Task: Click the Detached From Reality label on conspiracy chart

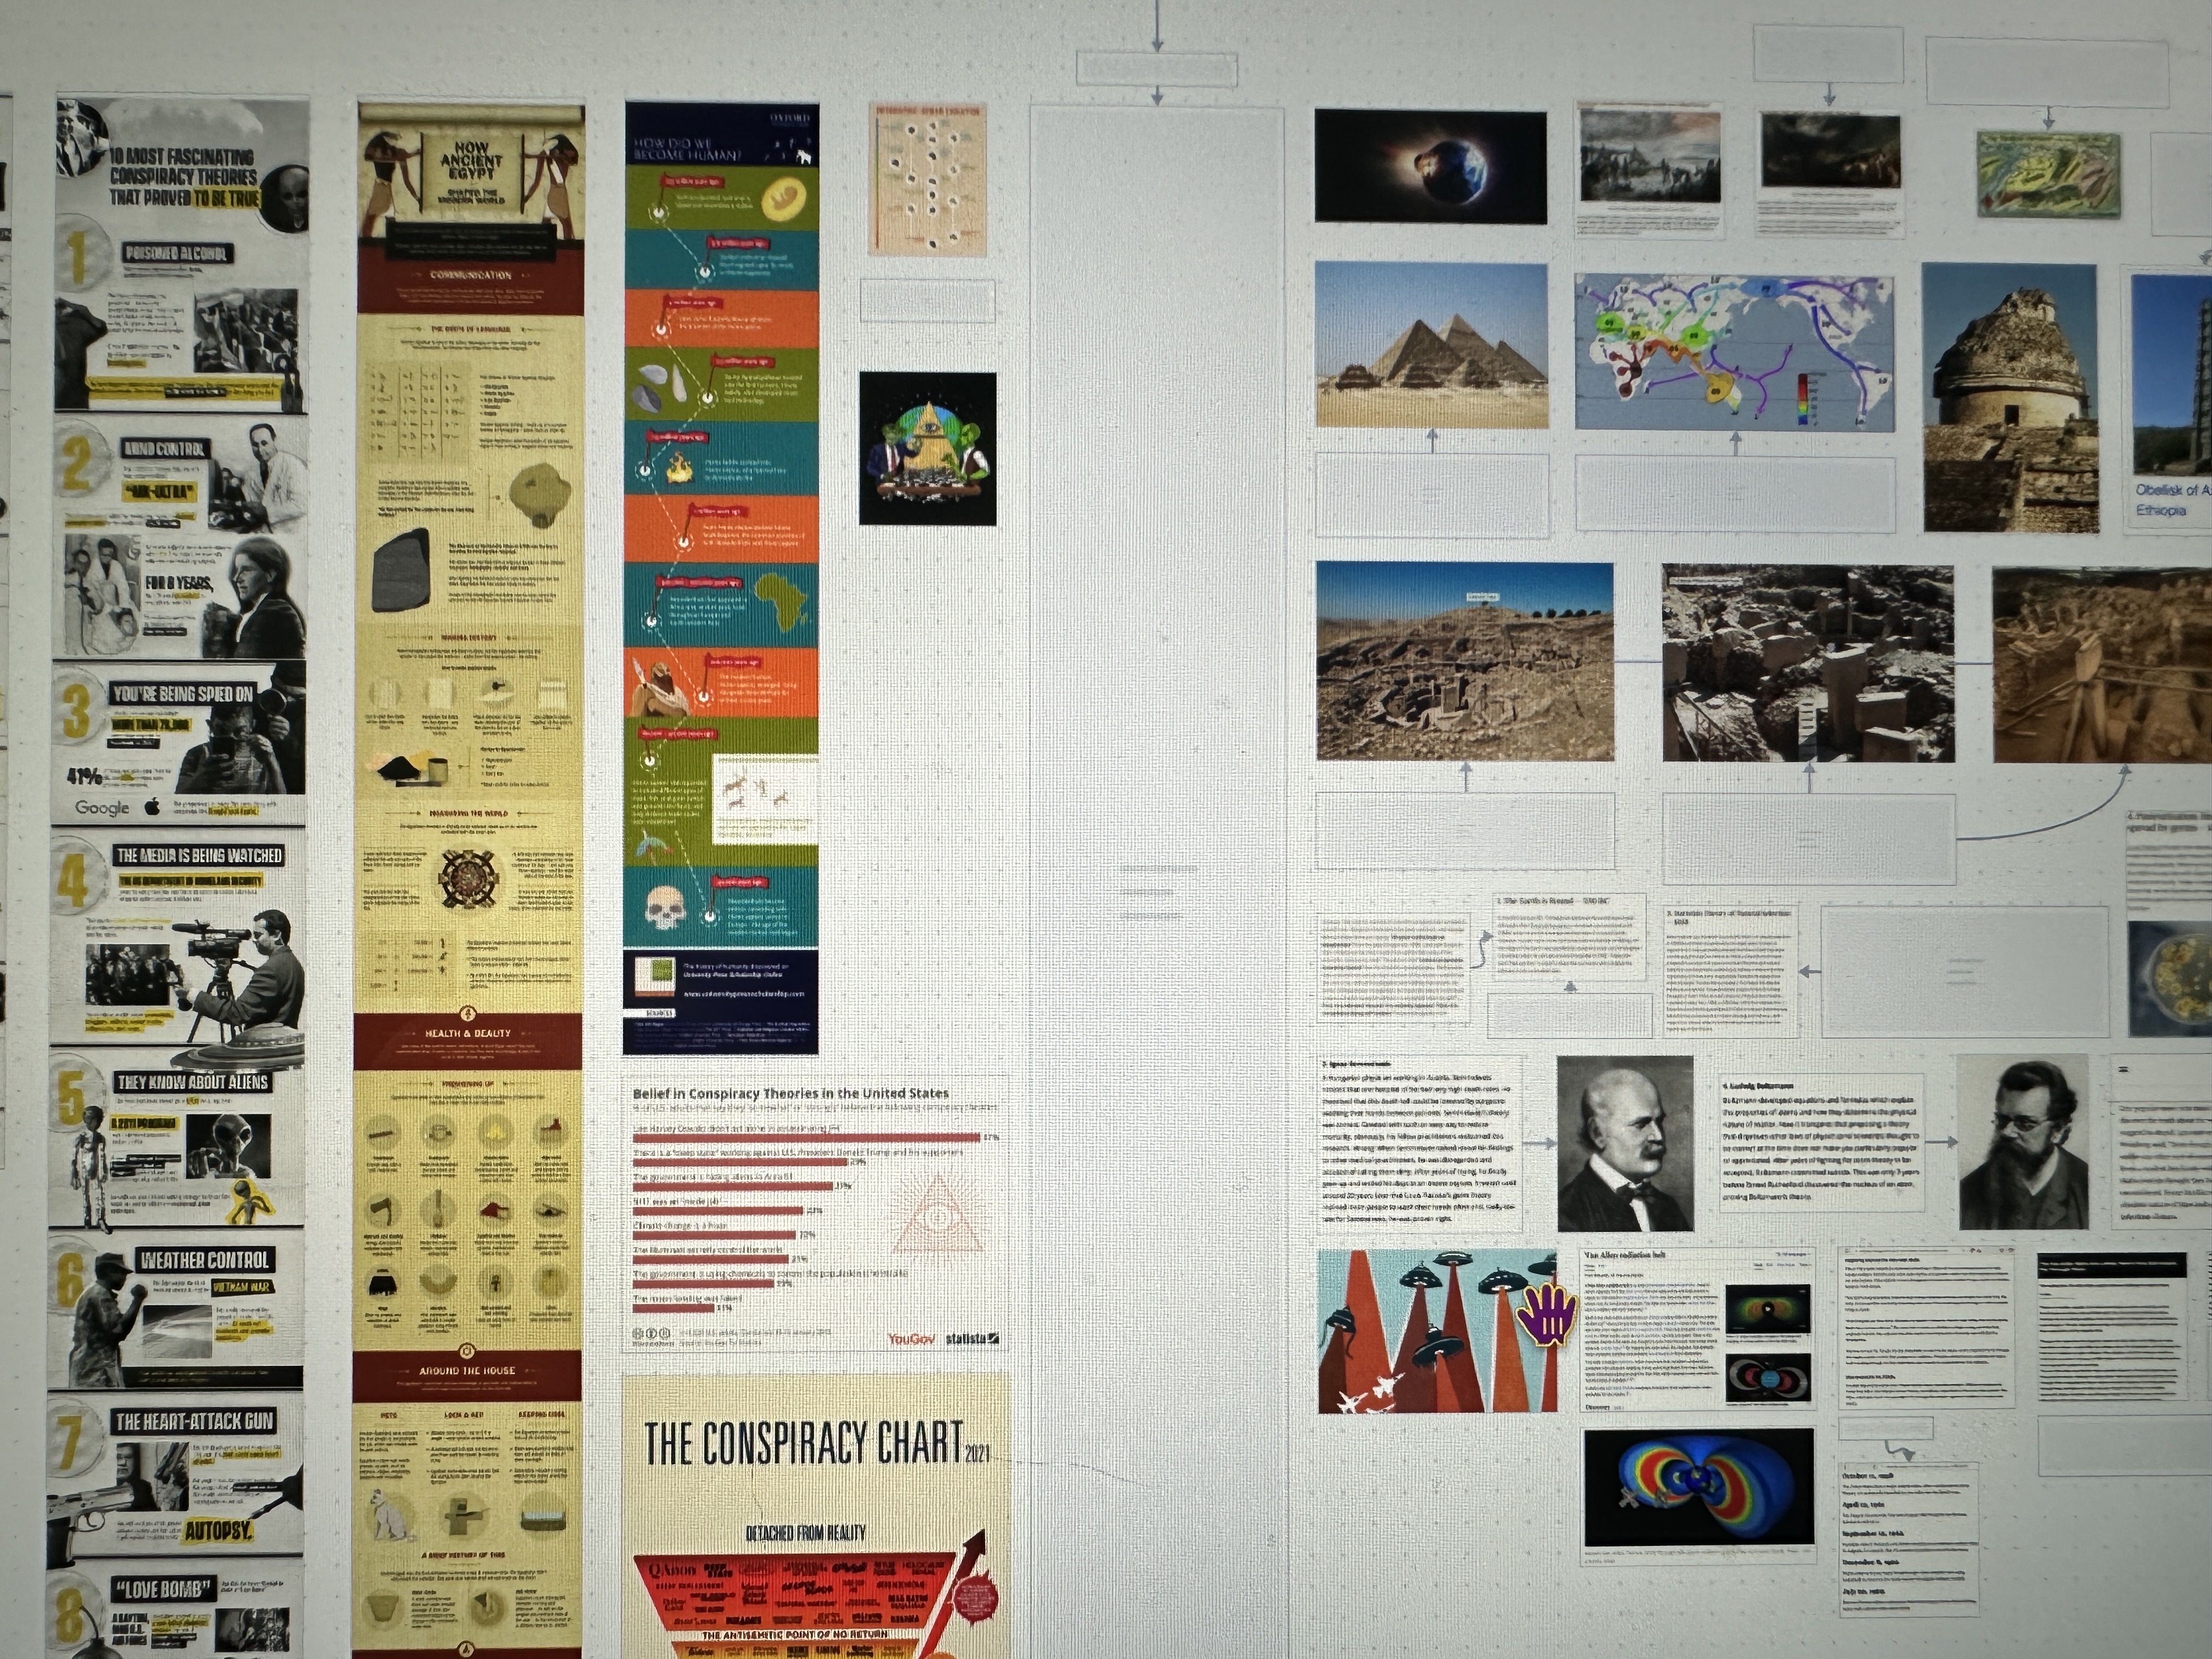Action: click(806, 1532)
